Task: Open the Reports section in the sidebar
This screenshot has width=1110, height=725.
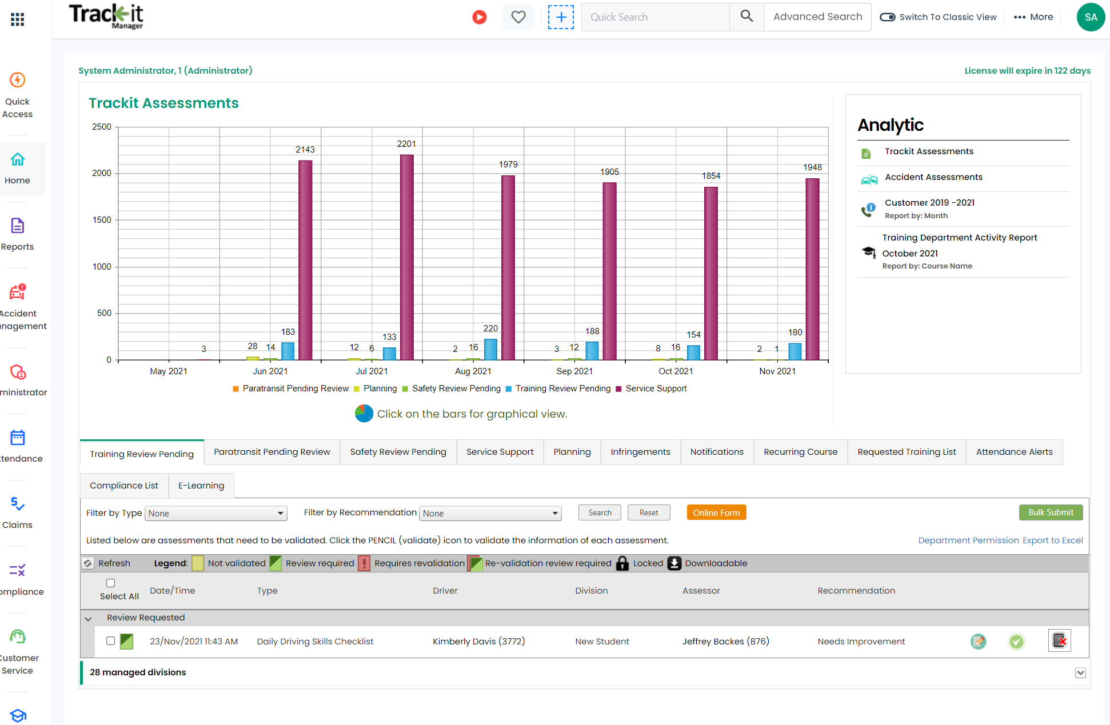Action: point(17,233)
